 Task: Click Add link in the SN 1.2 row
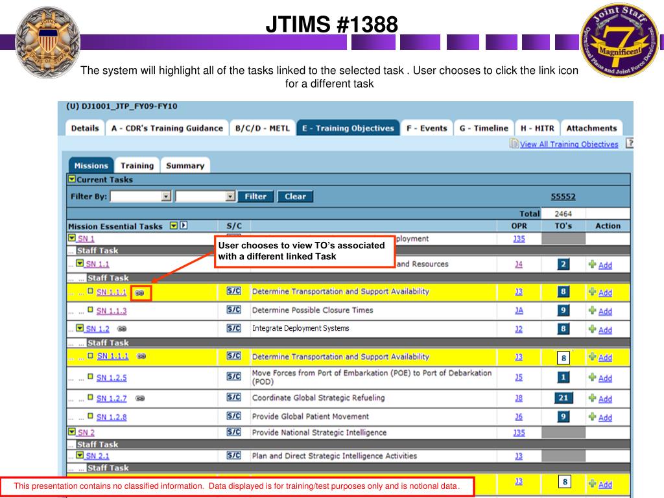click(605, 330)
